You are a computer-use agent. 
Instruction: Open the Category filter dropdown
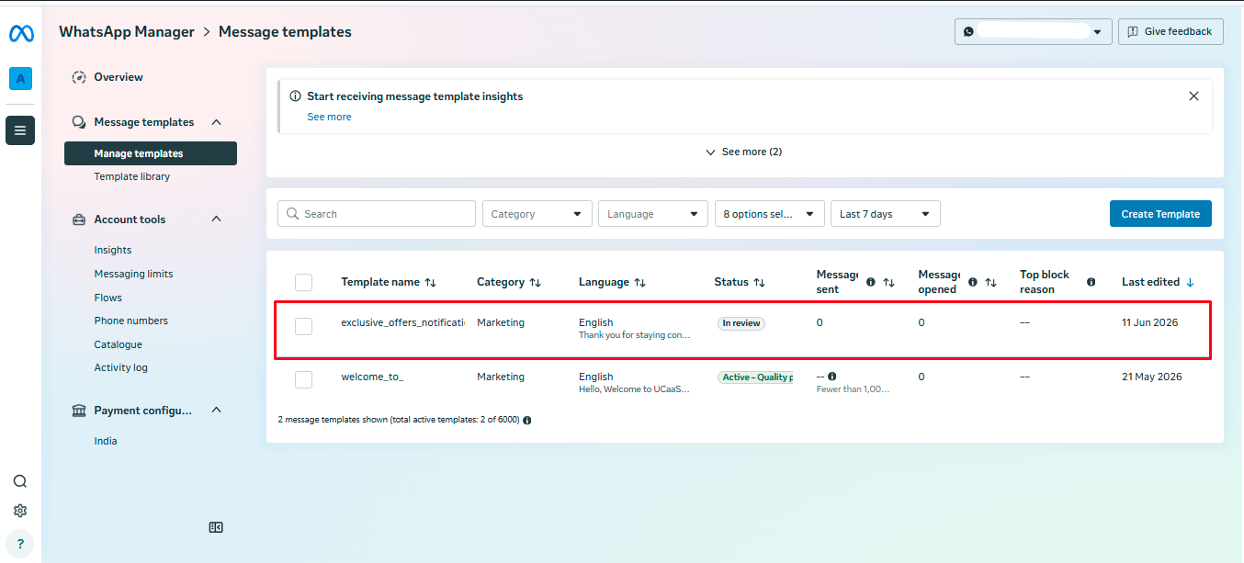pyautogui.click(x=537, y=214)
